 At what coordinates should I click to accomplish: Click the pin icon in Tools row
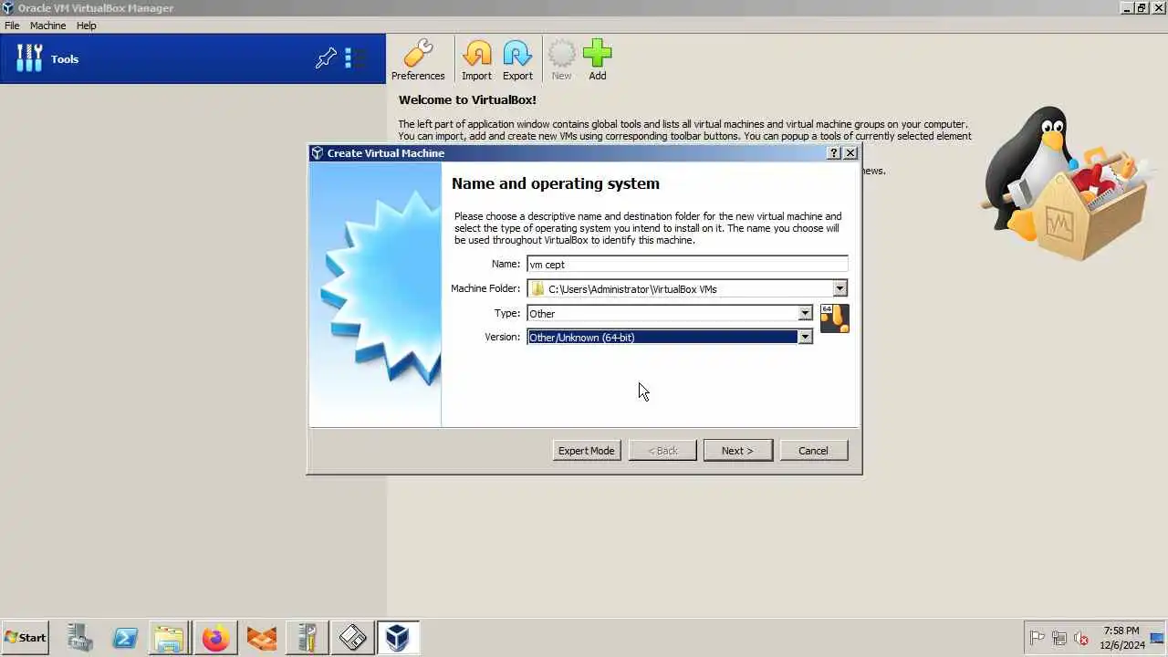click(x=326, y=59)
